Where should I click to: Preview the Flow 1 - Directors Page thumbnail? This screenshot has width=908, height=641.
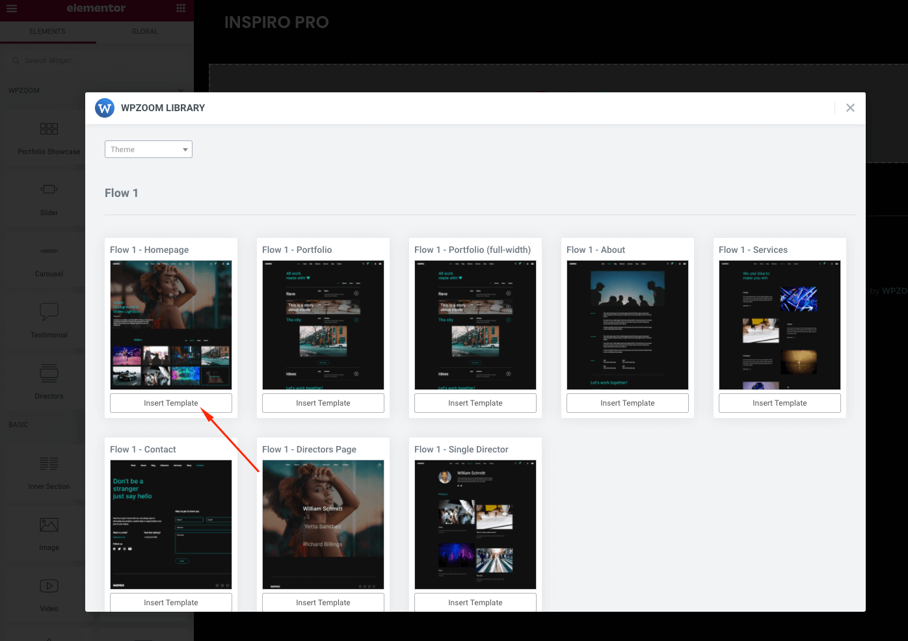323,525
